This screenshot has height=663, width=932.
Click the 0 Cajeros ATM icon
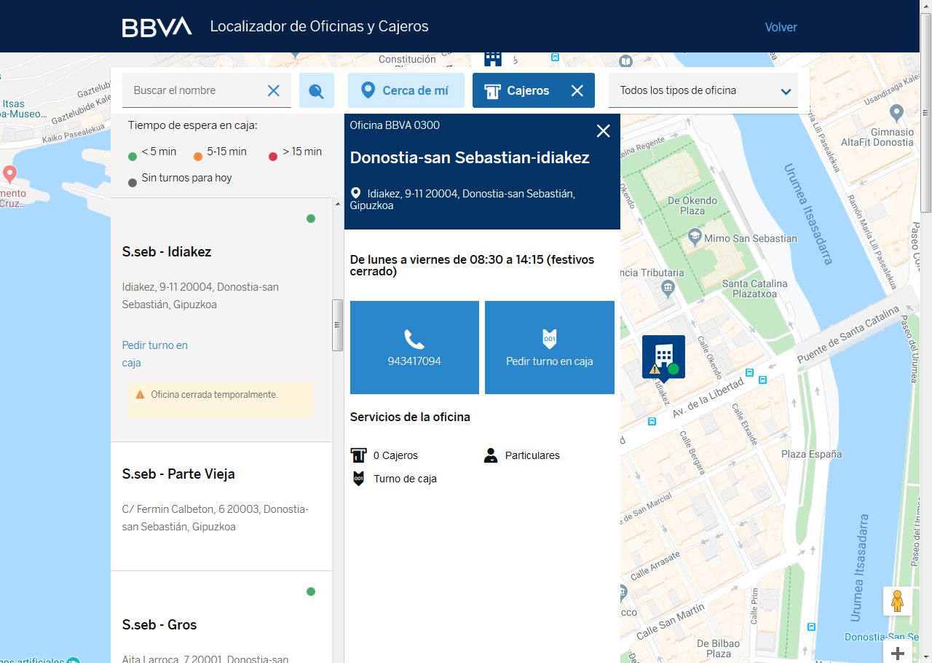(x=358, y=455)
